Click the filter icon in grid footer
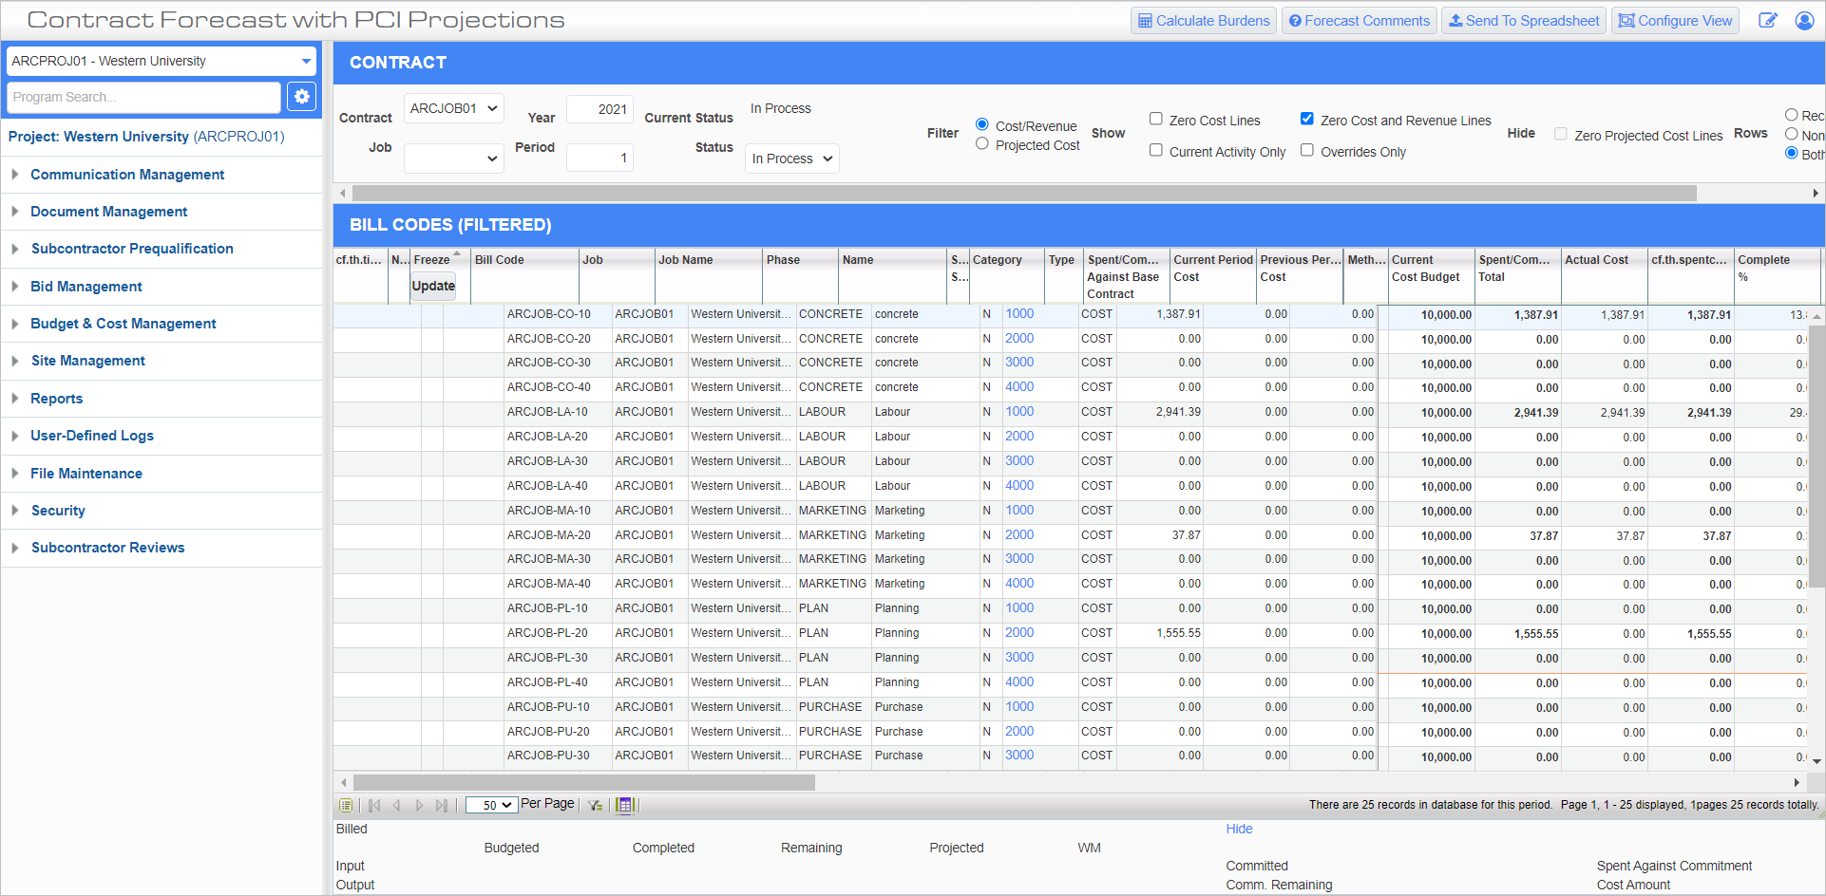 tap(596, 805)
